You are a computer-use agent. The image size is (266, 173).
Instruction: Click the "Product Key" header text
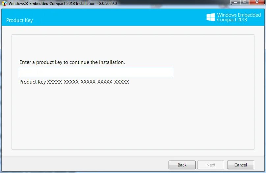(x=19, y=20)
